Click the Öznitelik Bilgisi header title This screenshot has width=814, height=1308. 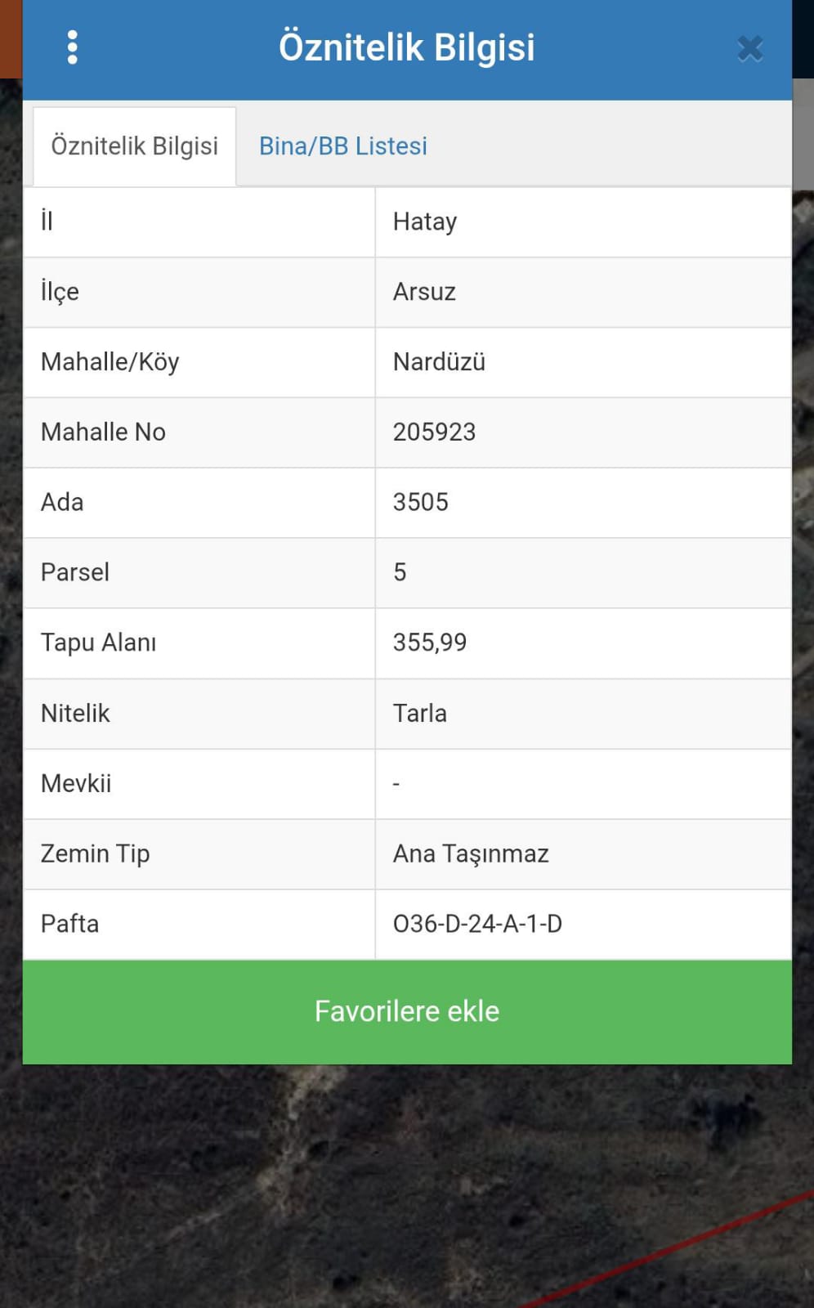pos(407,47)
